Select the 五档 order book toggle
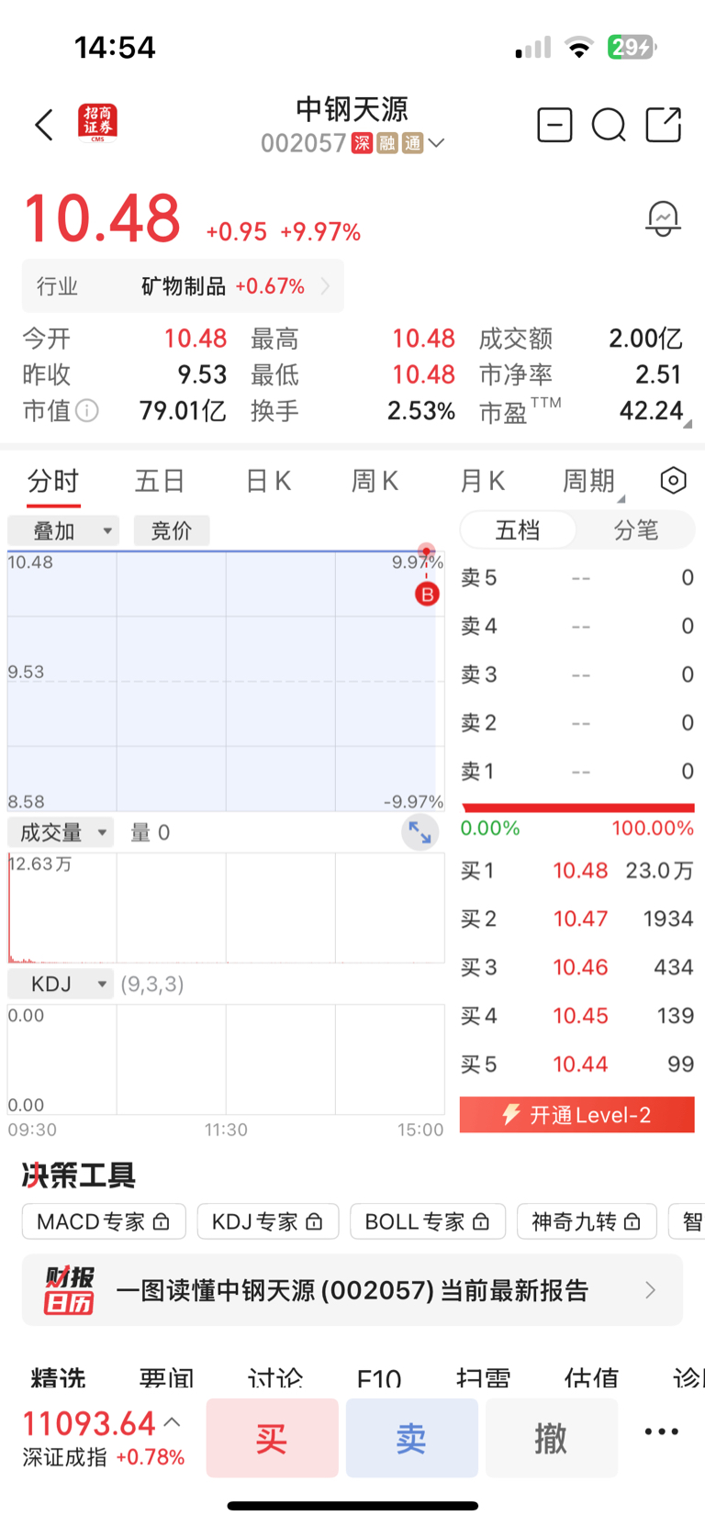Screen dimensions: 705x1526 [x=518, y=529]
